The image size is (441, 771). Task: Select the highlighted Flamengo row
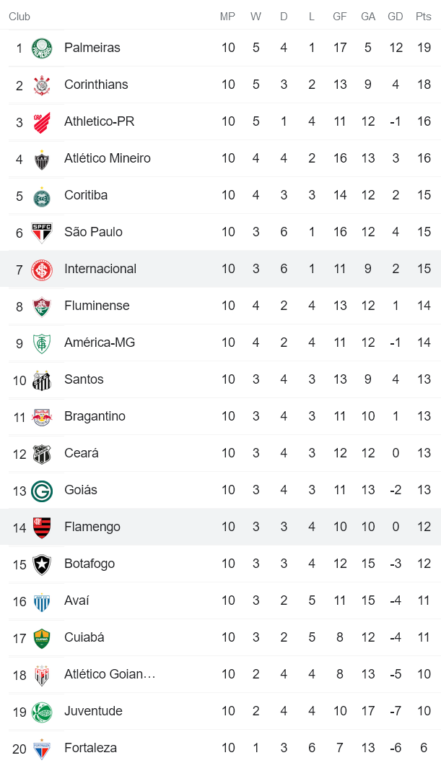(217, 527)
